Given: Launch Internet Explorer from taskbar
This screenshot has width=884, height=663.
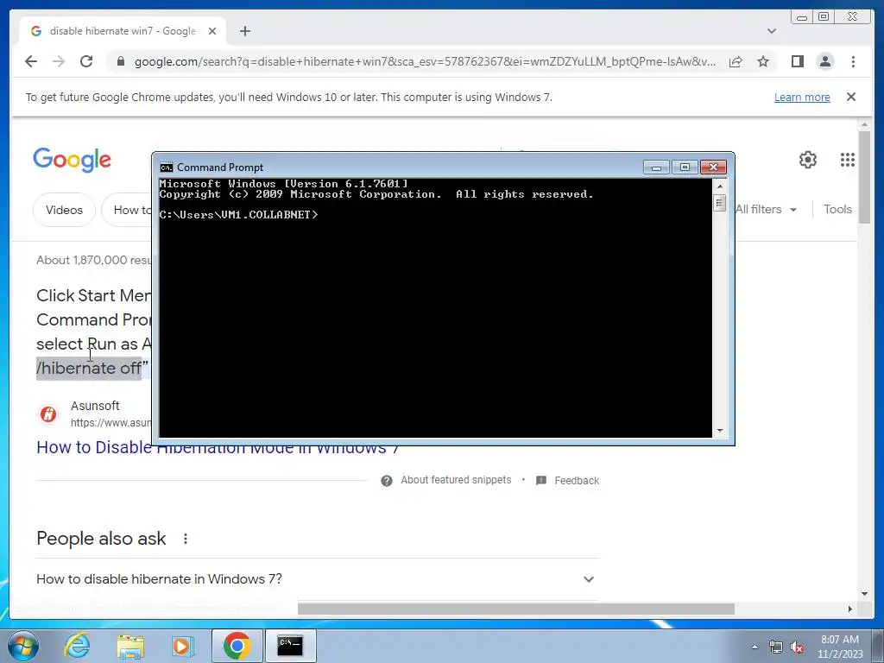Looking at the screenshot, I should tap(77, 646).
